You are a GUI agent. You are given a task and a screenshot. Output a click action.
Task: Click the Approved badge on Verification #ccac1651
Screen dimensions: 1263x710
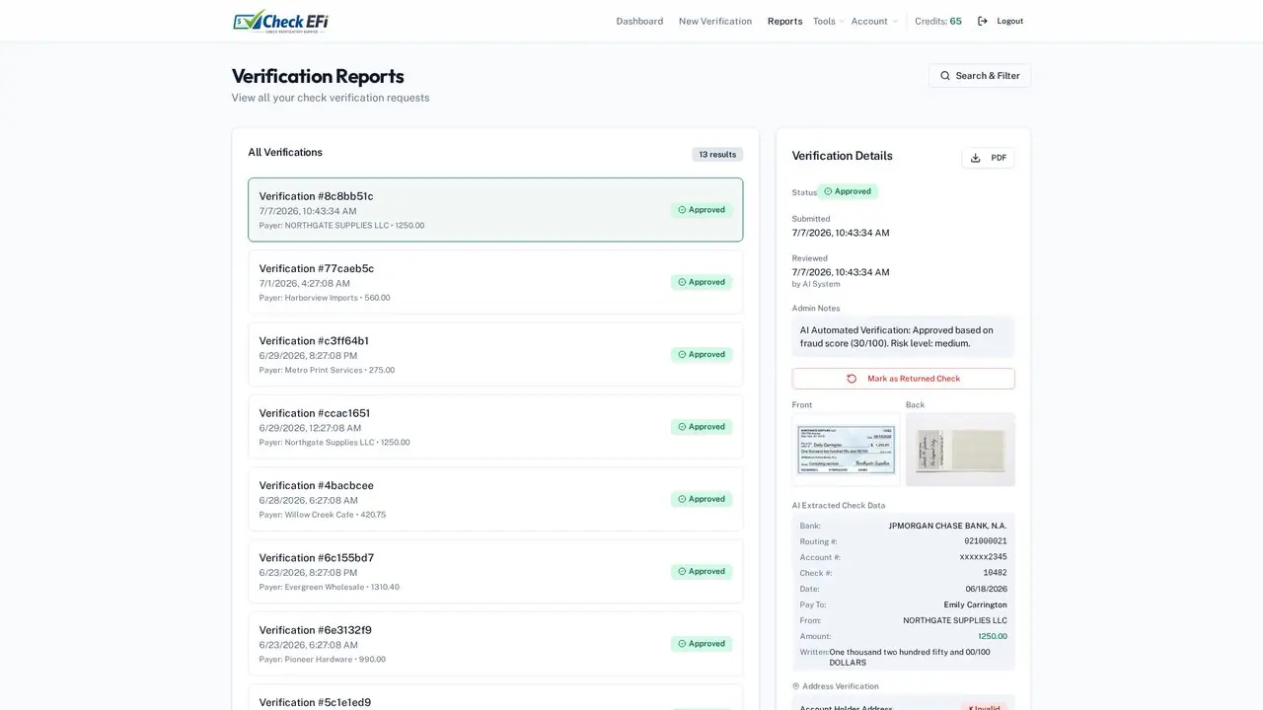click(702, 427)
